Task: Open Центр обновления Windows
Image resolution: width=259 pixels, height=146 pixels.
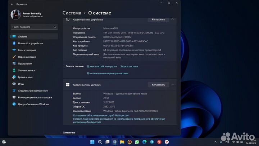Action: point(34,104)
